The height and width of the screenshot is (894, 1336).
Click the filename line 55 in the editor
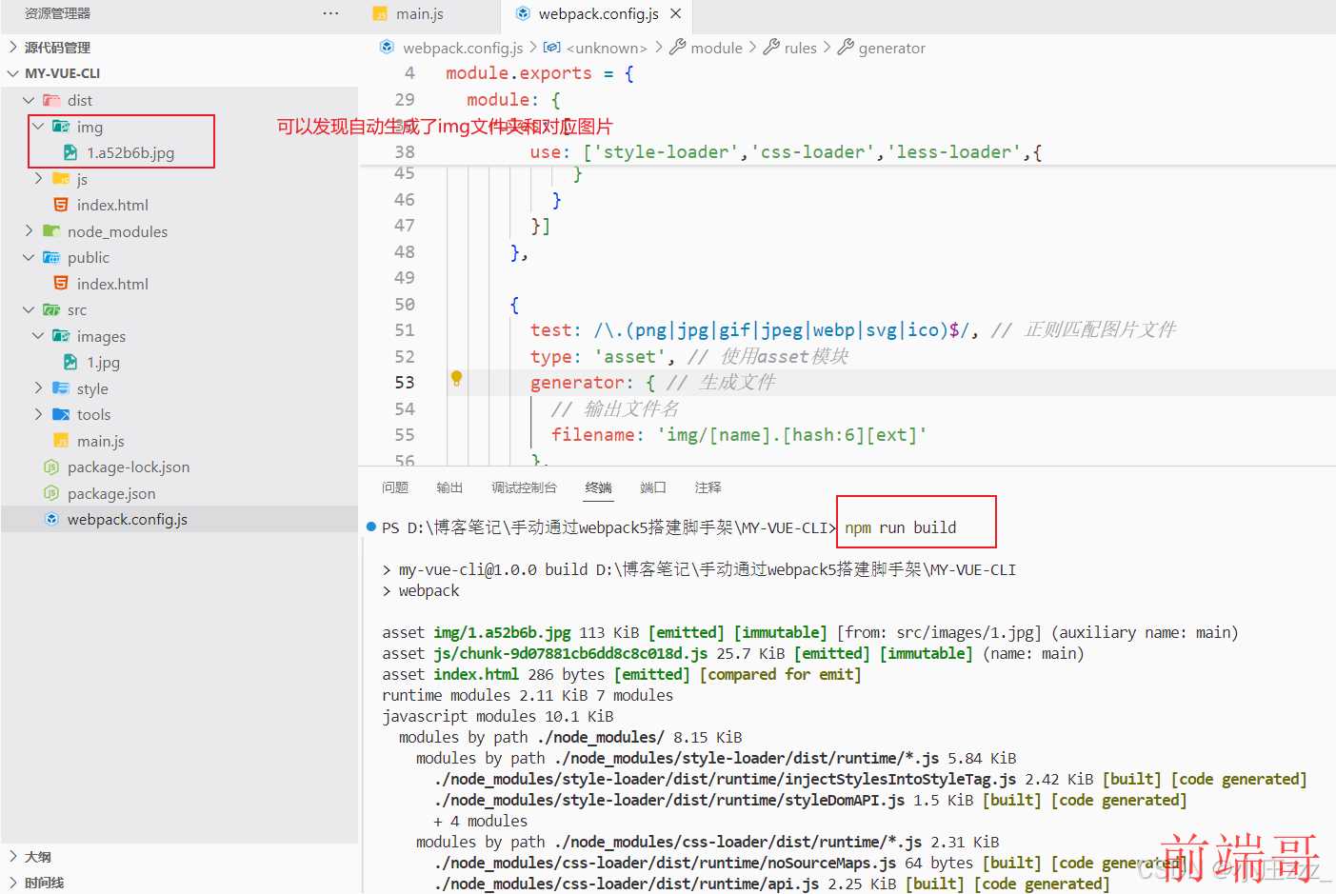click(x=739, y=434)
